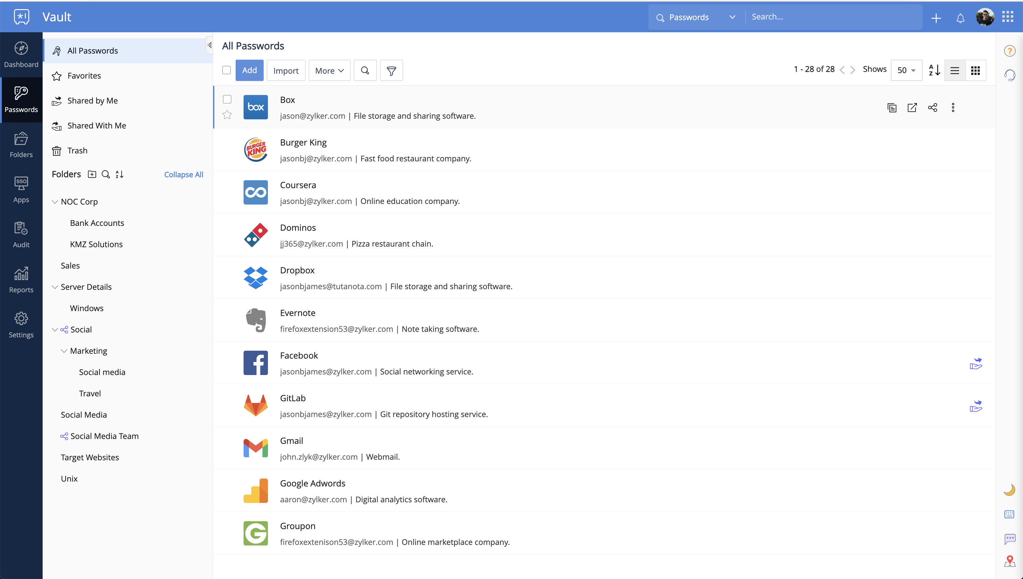Open the Shows 50 per-page dropdown

point(906,70)
